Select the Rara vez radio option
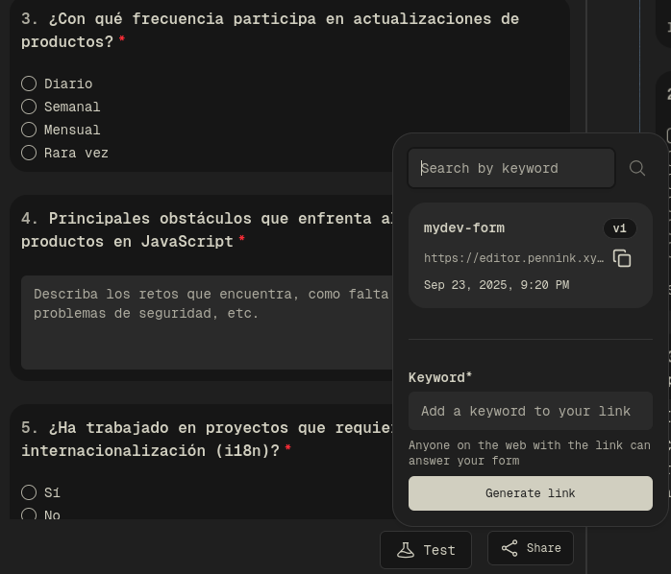Screen dimensions: 671x574 pos(29,153)
